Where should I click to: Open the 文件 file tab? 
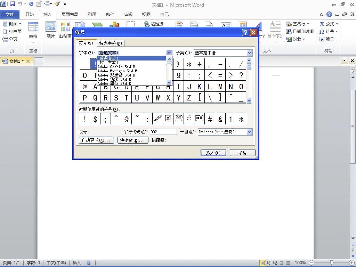(x=10, y=15)
